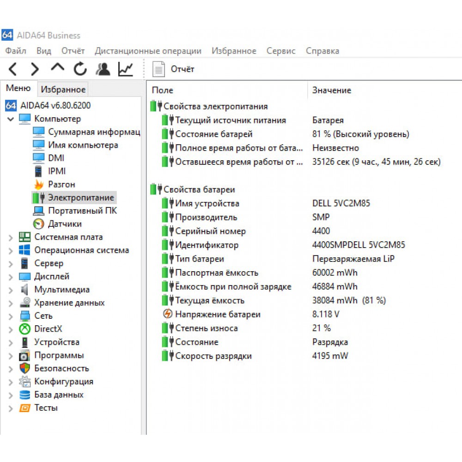Open the Избранное menu in the menu bar
This screenshot has height=462, width=462.
tap(234, 51)
